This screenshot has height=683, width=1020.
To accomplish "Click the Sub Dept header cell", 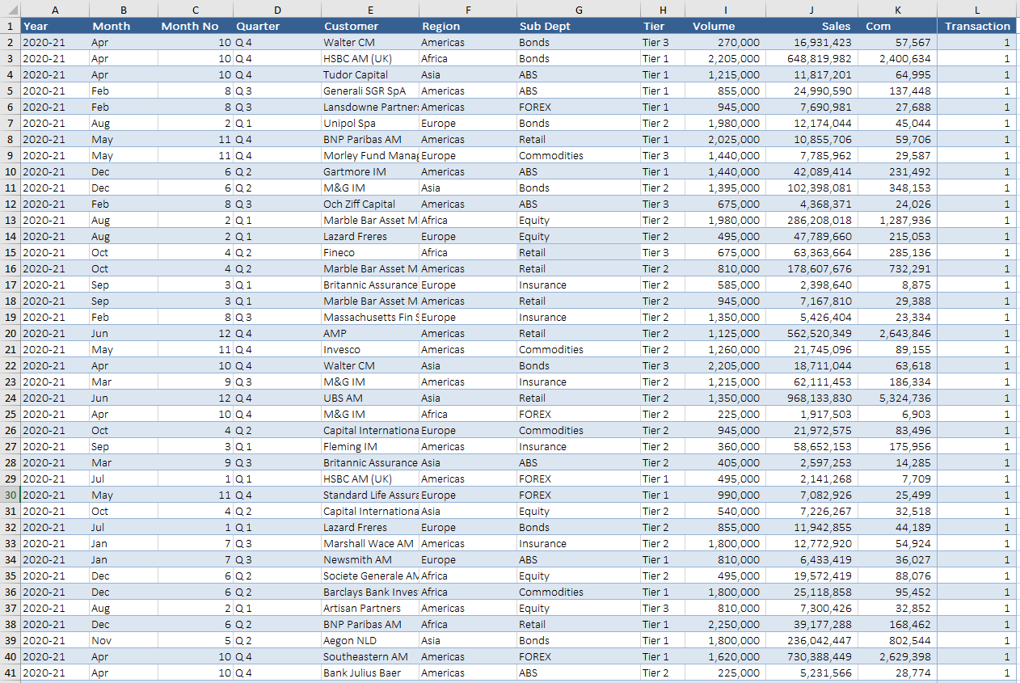I will coord(578,26).
